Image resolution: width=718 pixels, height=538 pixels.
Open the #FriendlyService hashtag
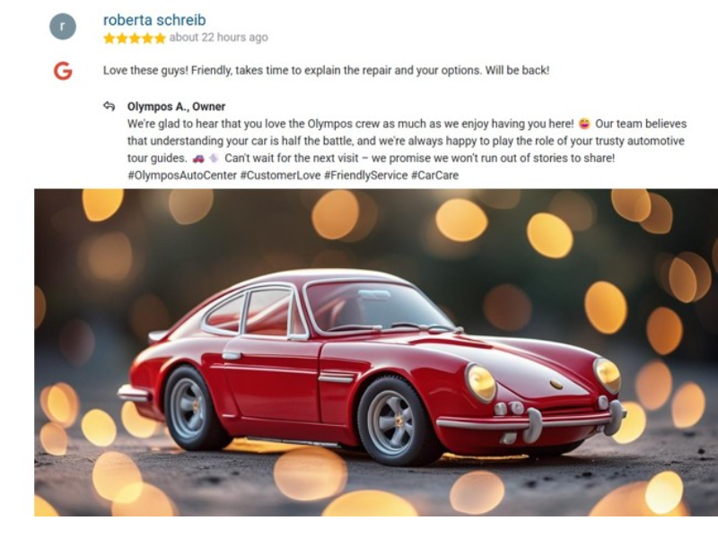(x=366, y=175)
